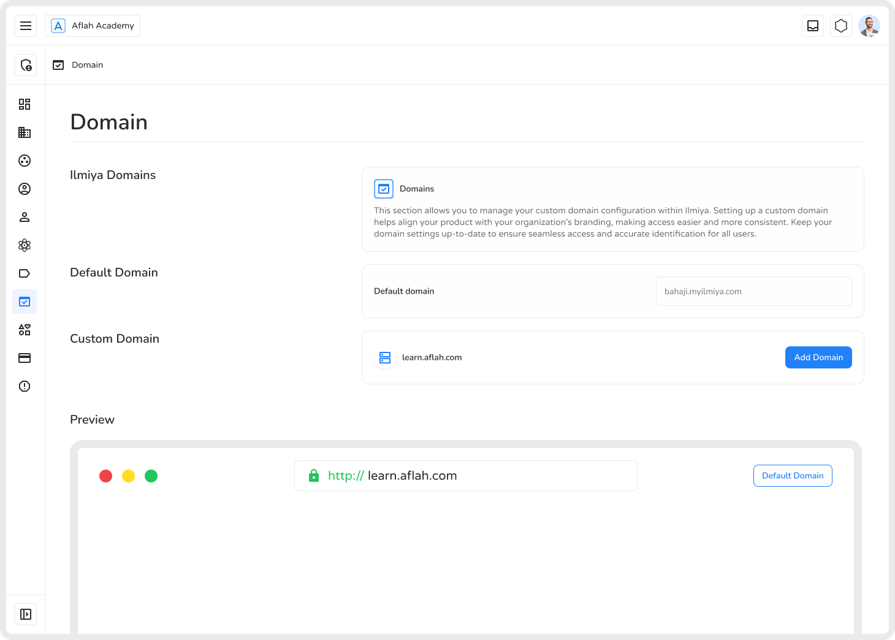This screenshot has width=895, height=640.
Task: Open the user profile avatar
Action: (869, 26)
